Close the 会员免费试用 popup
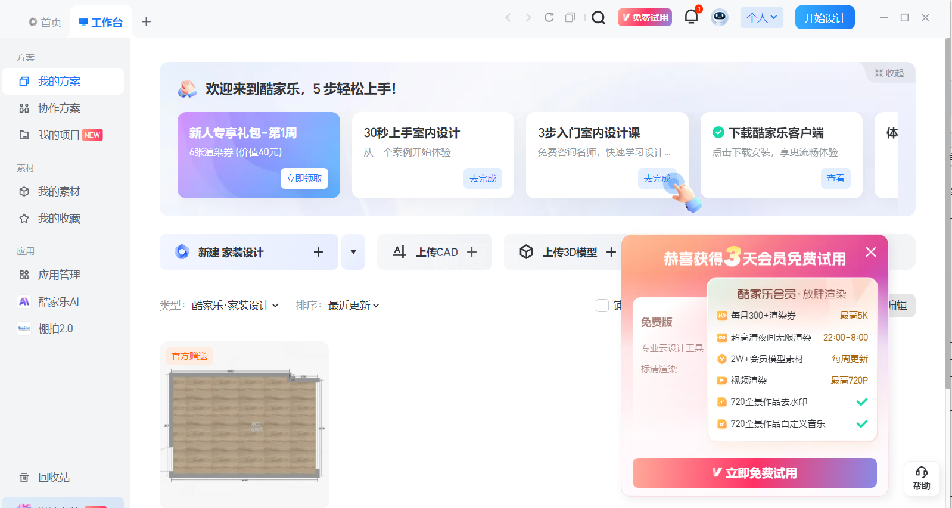Image resolution: width=952 pixels, height=508 pixels. pos(871,252)
